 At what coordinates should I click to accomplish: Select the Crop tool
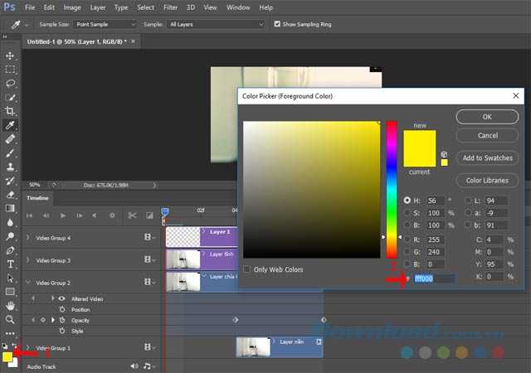[11, 111]
